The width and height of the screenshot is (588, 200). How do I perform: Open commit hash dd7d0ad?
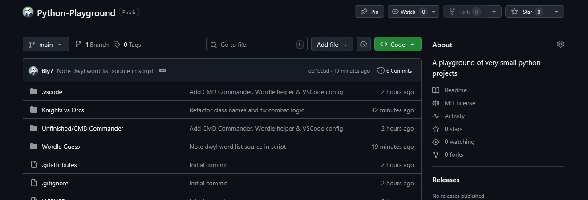pyautogui.click(x=319, y=71)
